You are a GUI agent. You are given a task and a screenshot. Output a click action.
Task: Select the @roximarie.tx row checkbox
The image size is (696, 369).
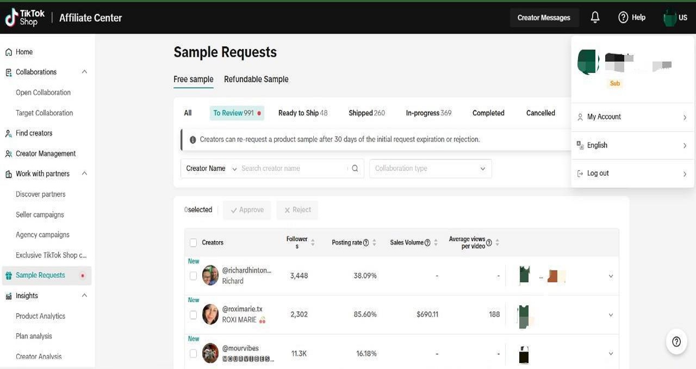[x=194, y=315]
